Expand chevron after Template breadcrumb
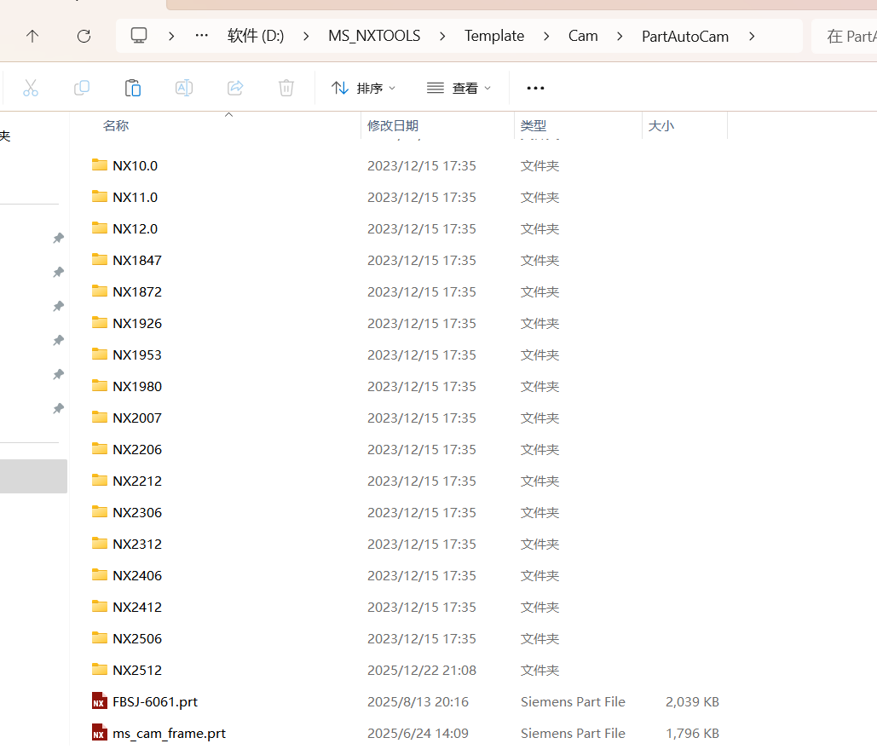Viewport: 877px width, 755px height. (546, 37)
